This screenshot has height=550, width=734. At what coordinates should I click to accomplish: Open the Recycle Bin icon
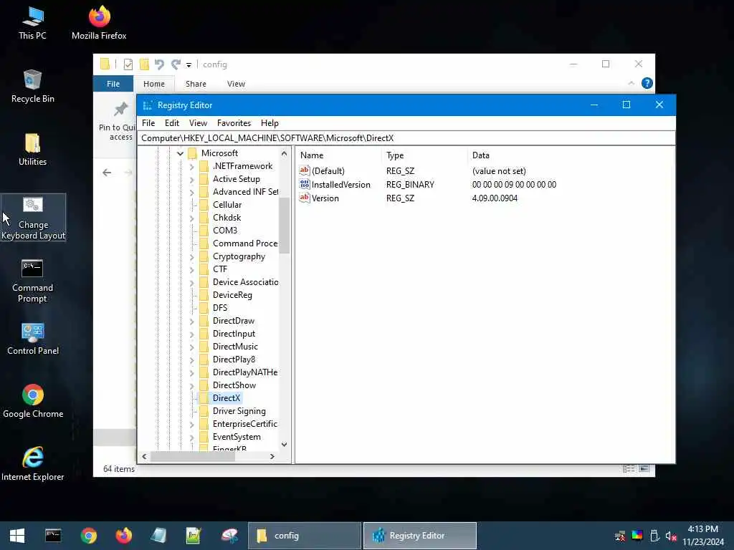tap(32, 87)
